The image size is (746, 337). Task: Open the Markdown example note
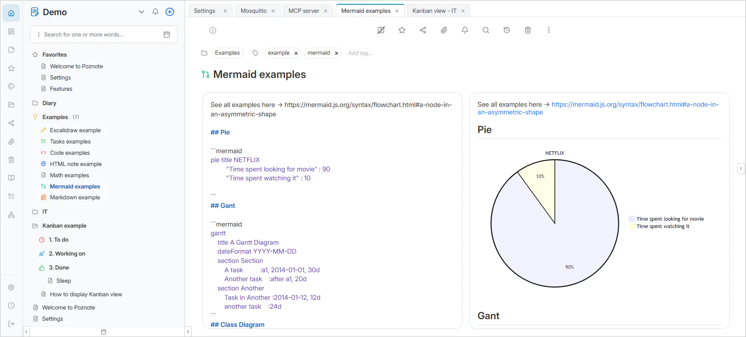click(x=75, y=197)
